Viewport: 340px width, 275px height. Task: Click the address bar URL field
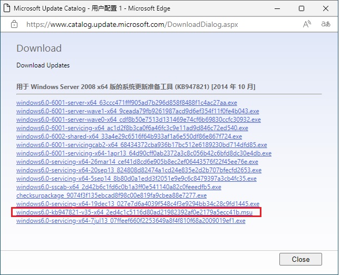[x=132, y=24]
